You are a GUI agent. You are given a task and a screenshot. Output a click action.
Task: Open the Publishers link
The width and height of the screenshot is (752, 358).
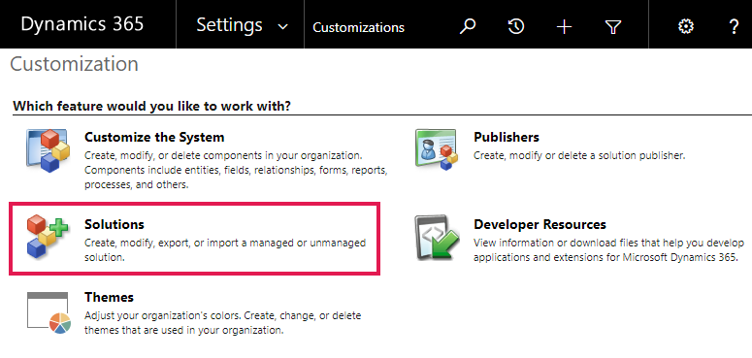click(x=507, y=137)
